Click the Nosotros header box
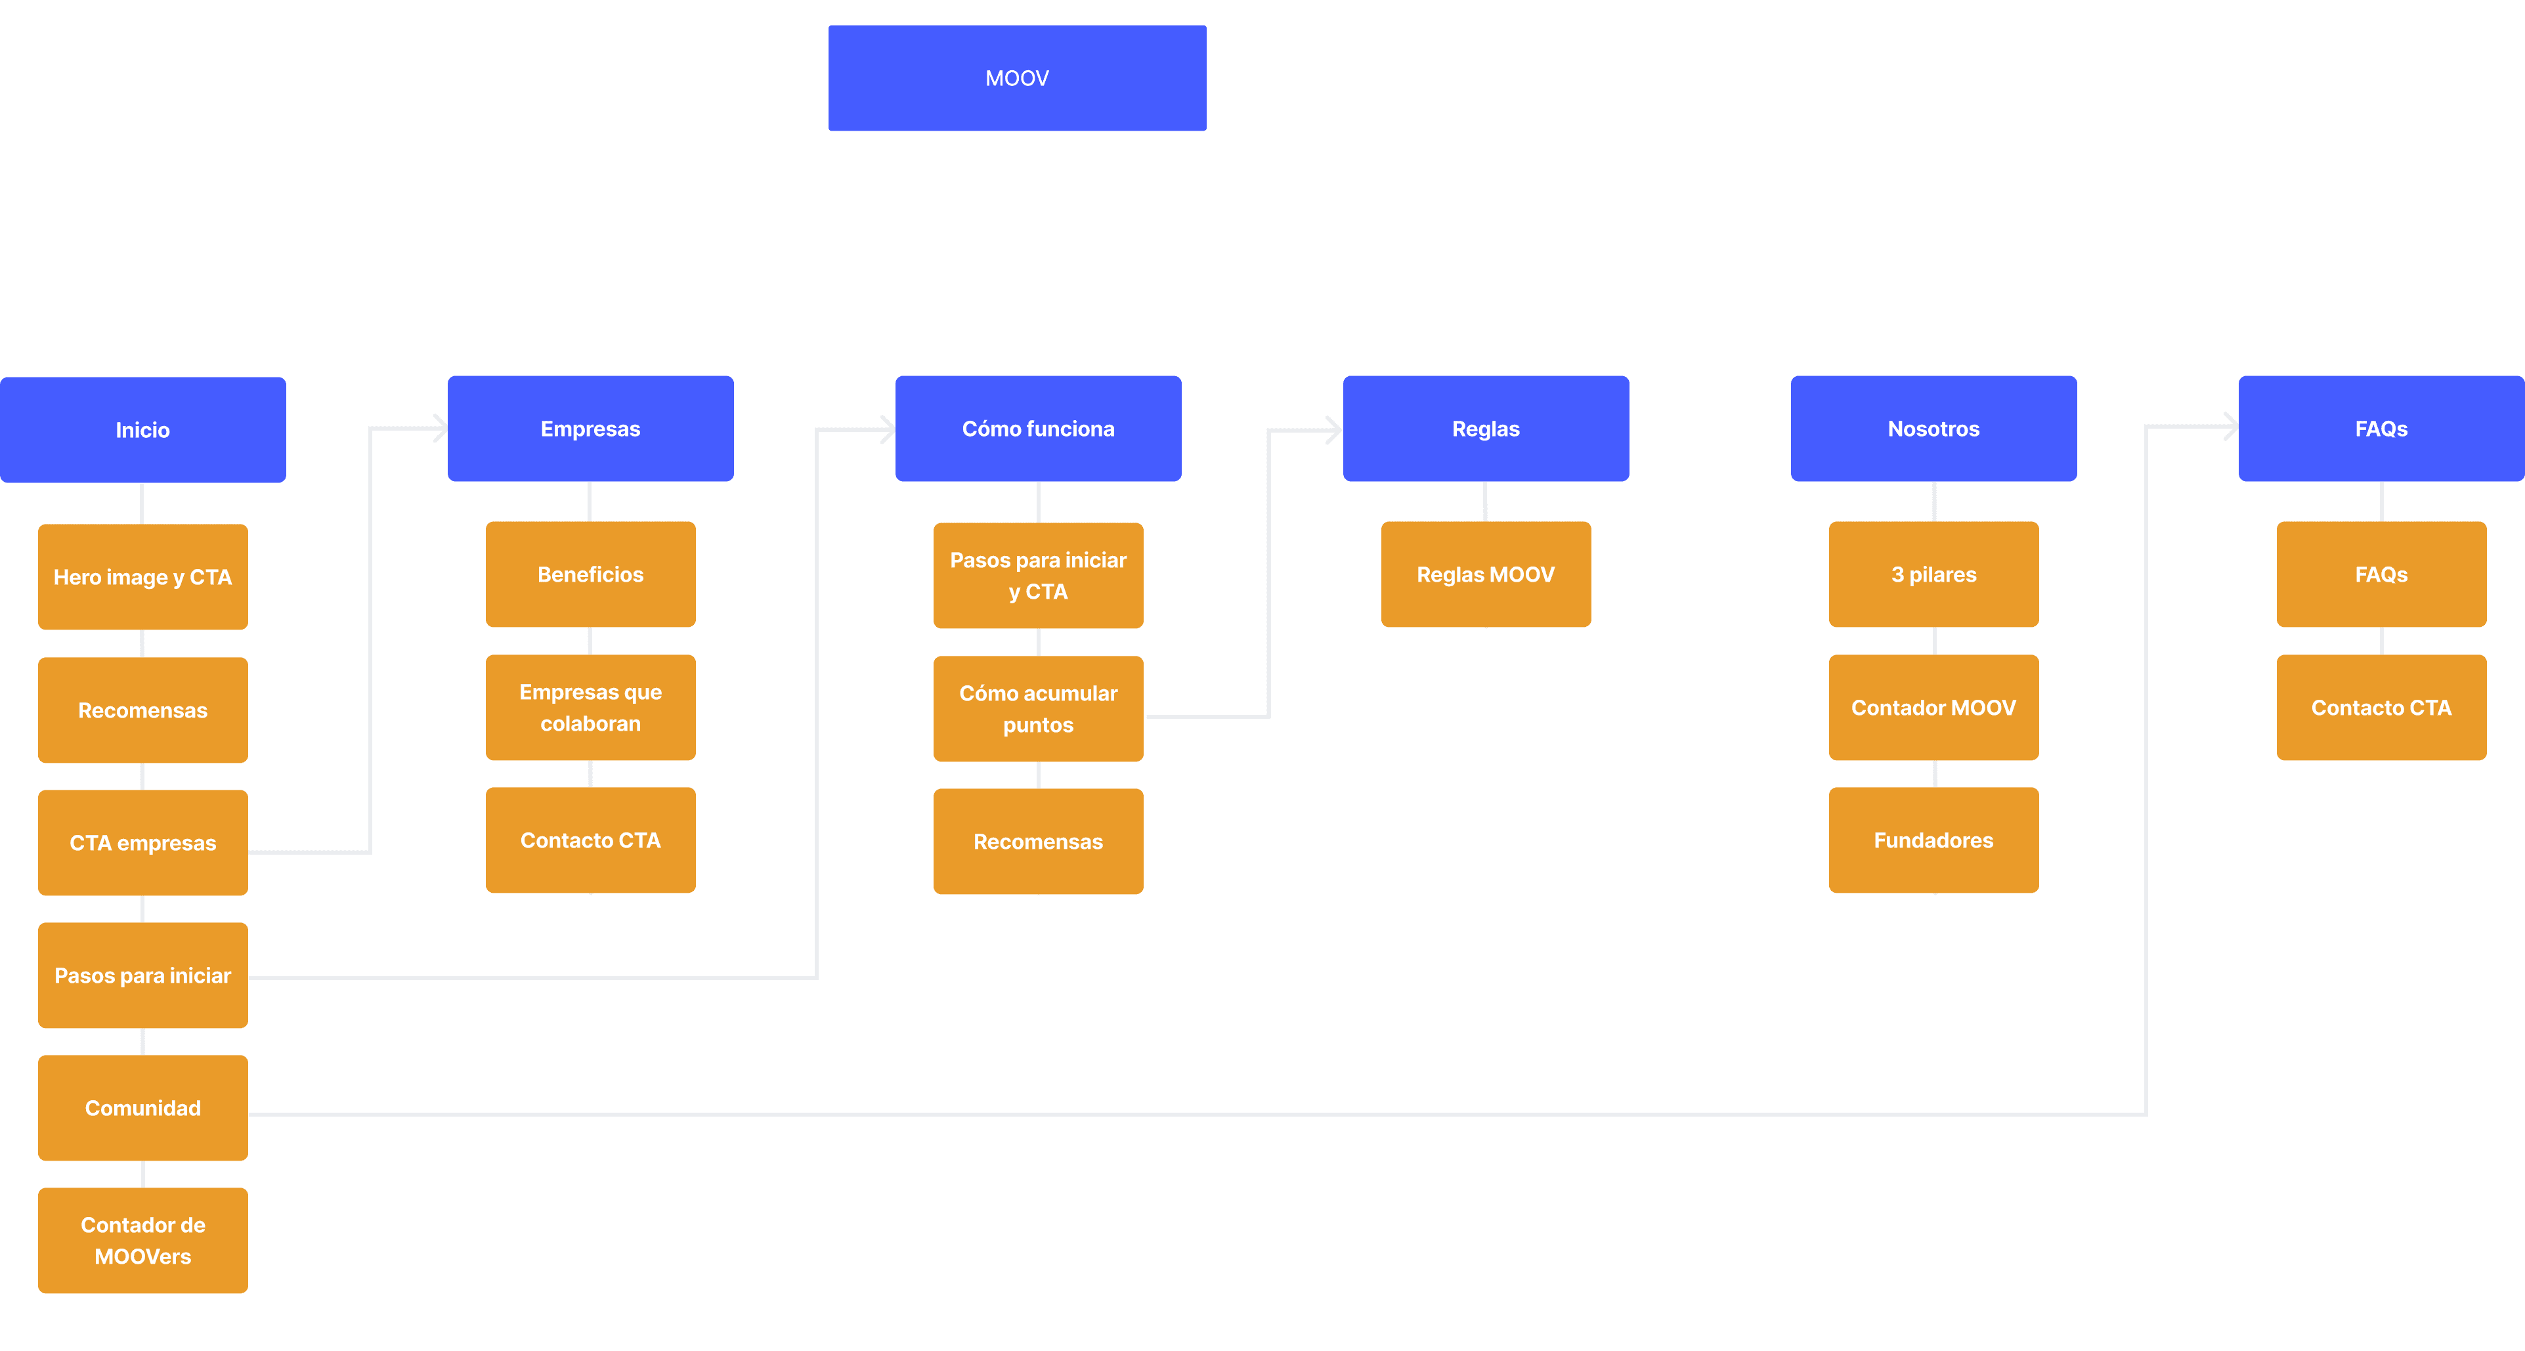The height and width of the screenshot is (1351, 2525). pos(1933,429)
